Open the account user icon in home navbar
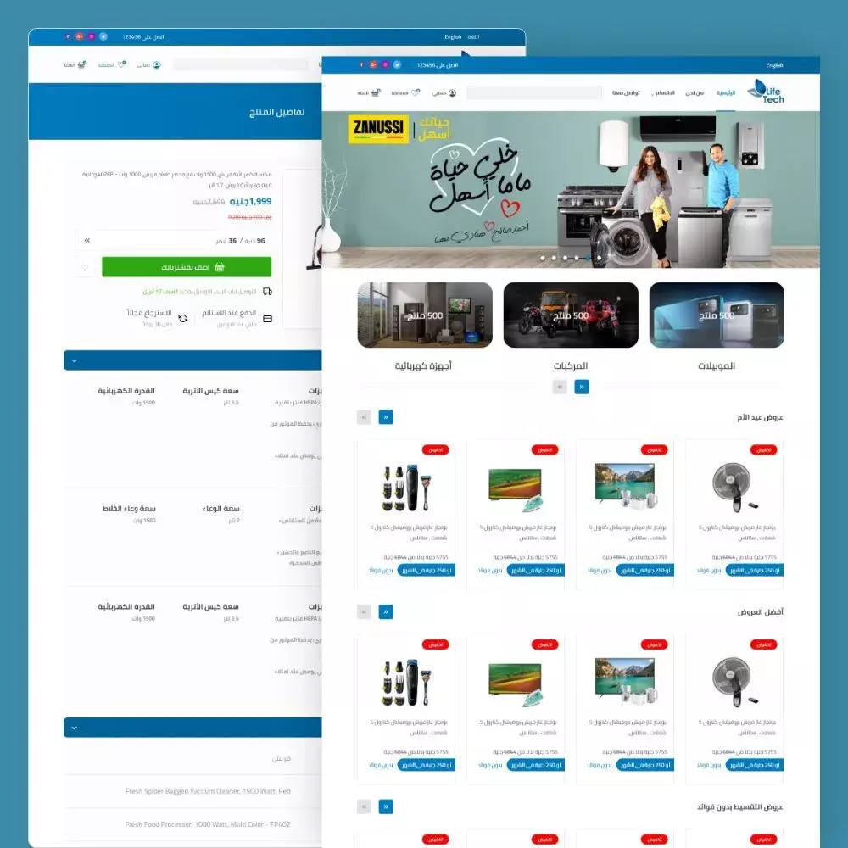This screenshot has width=848, height=848. click(x=452, y=92)
